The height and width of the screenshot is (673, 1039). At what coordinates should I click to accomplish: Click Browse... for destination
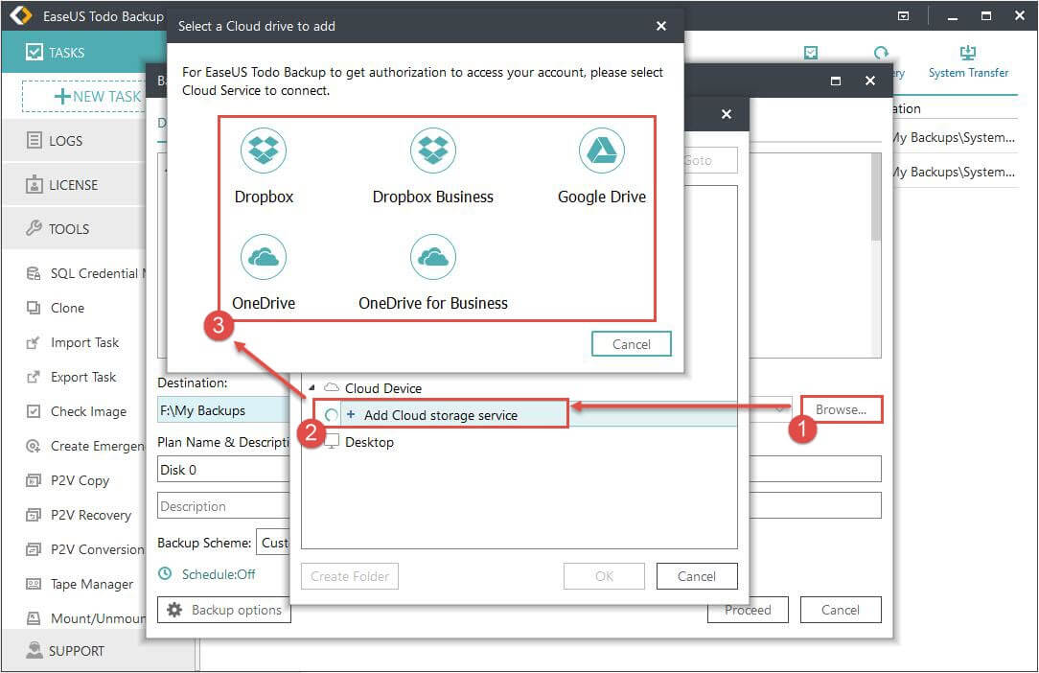841,409
